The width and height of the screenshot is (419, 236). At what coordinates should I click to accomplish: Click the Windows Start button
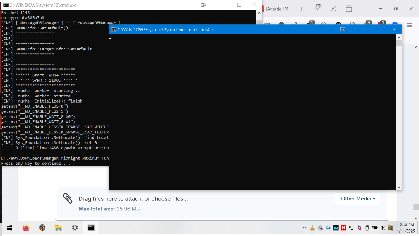tap(9, 228)
